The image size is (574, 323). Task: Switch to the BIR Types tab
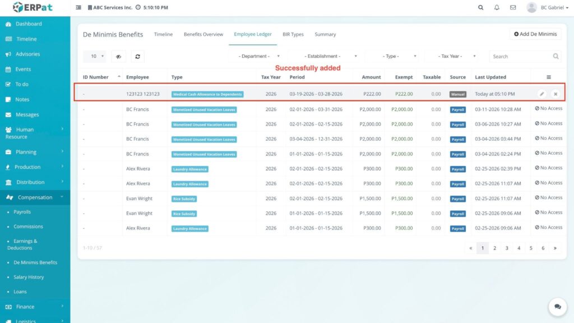click(x=293, y=34)
